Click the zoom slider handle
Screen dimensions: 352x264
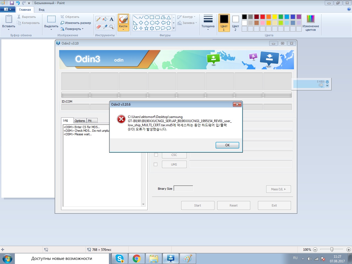(332, 249)
